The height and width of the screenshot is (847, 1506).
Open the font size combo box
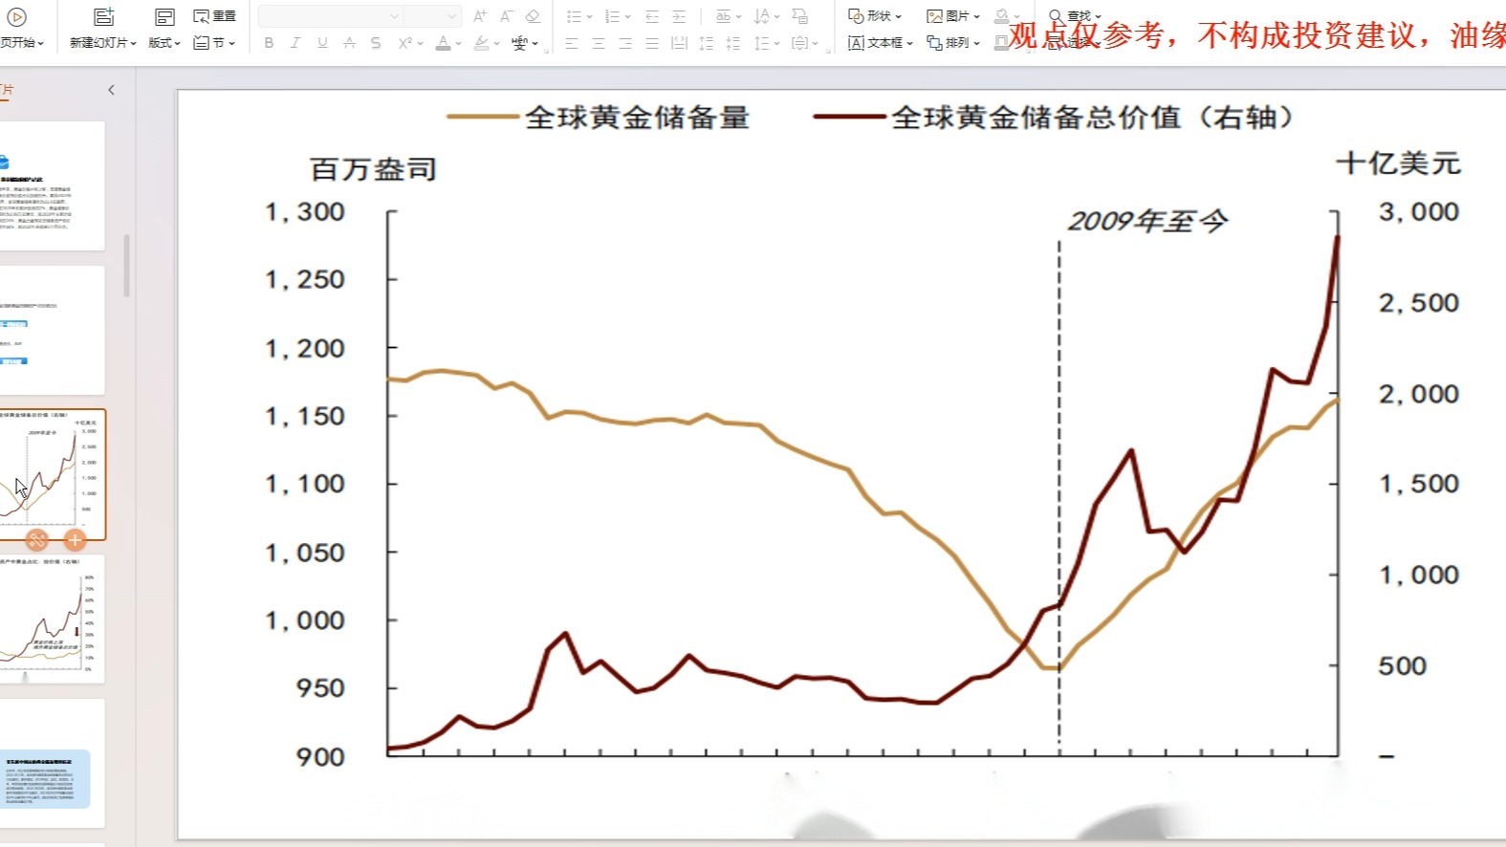coord(432,16)
